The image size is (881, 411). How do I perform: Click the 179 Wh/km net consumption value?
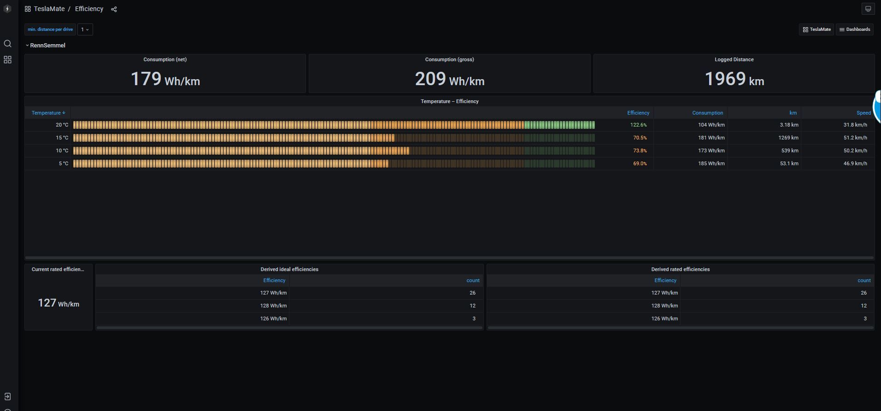[165, 79]
